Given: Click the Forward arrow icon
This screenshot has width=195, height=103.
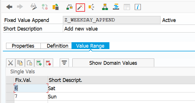Looking at the screenshot, I should click(20, 7).
